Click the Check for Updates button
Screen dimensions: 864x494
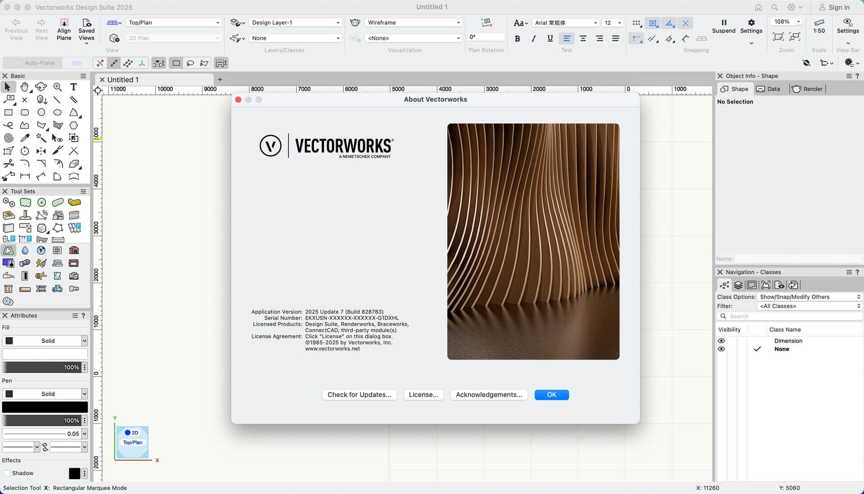359,395
